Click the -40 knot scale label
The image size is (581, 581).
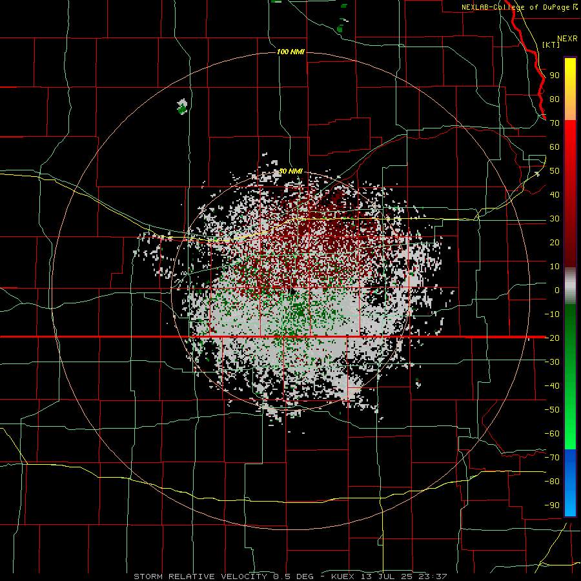552,386
